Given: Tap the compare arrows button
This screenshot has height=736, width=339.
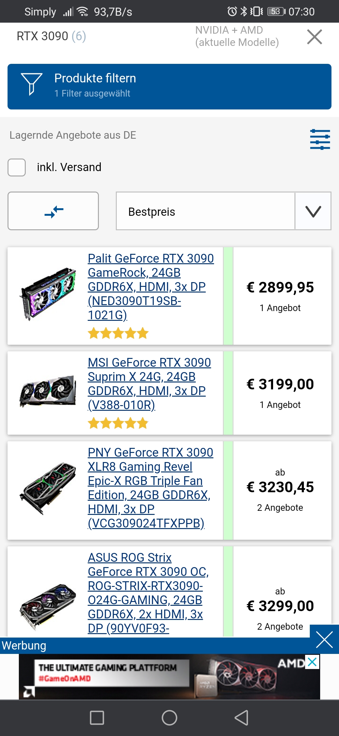Looking at the screenshot, I should click(53, 211).
